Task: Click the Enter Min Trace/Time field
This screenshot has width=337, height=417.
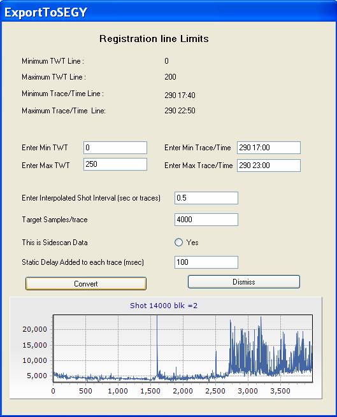Action: coord(269,148)
